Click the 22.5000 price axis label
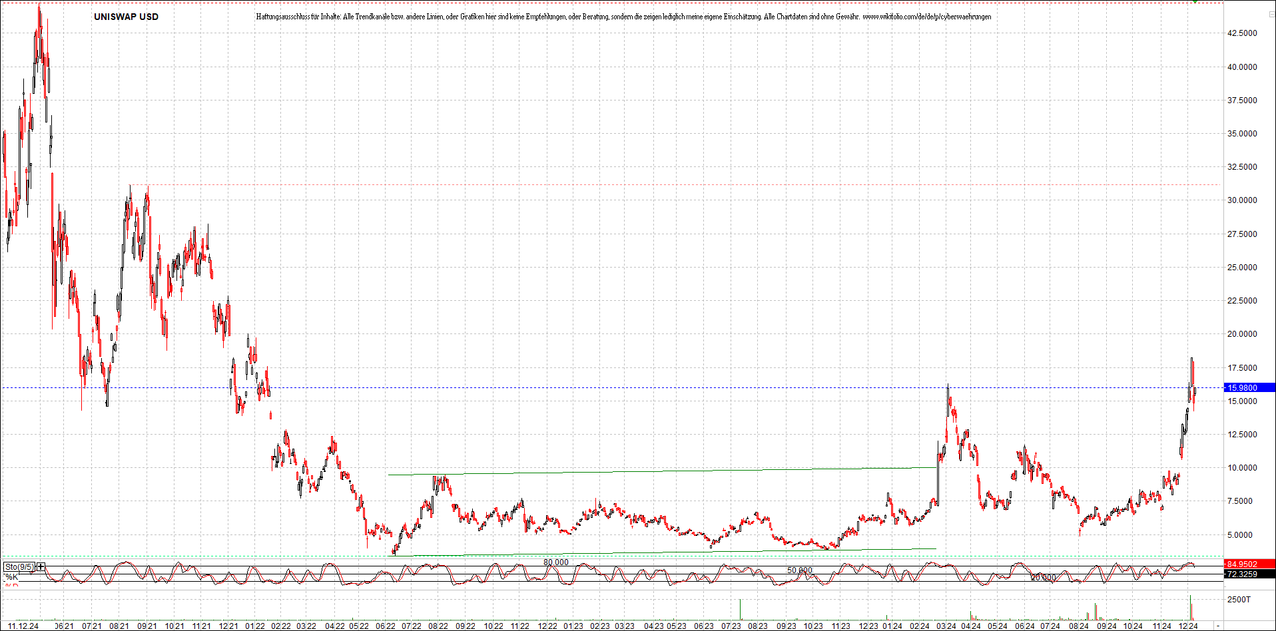The height and width of the screenshot is (631, 1276). pyautogui.click(x=1242, y=301)
